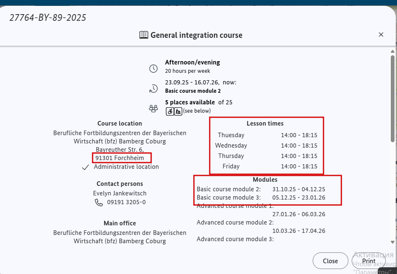Click the 23.09.25 - 16.07.26 course period
397x274 pixels.
coord(192,82)
